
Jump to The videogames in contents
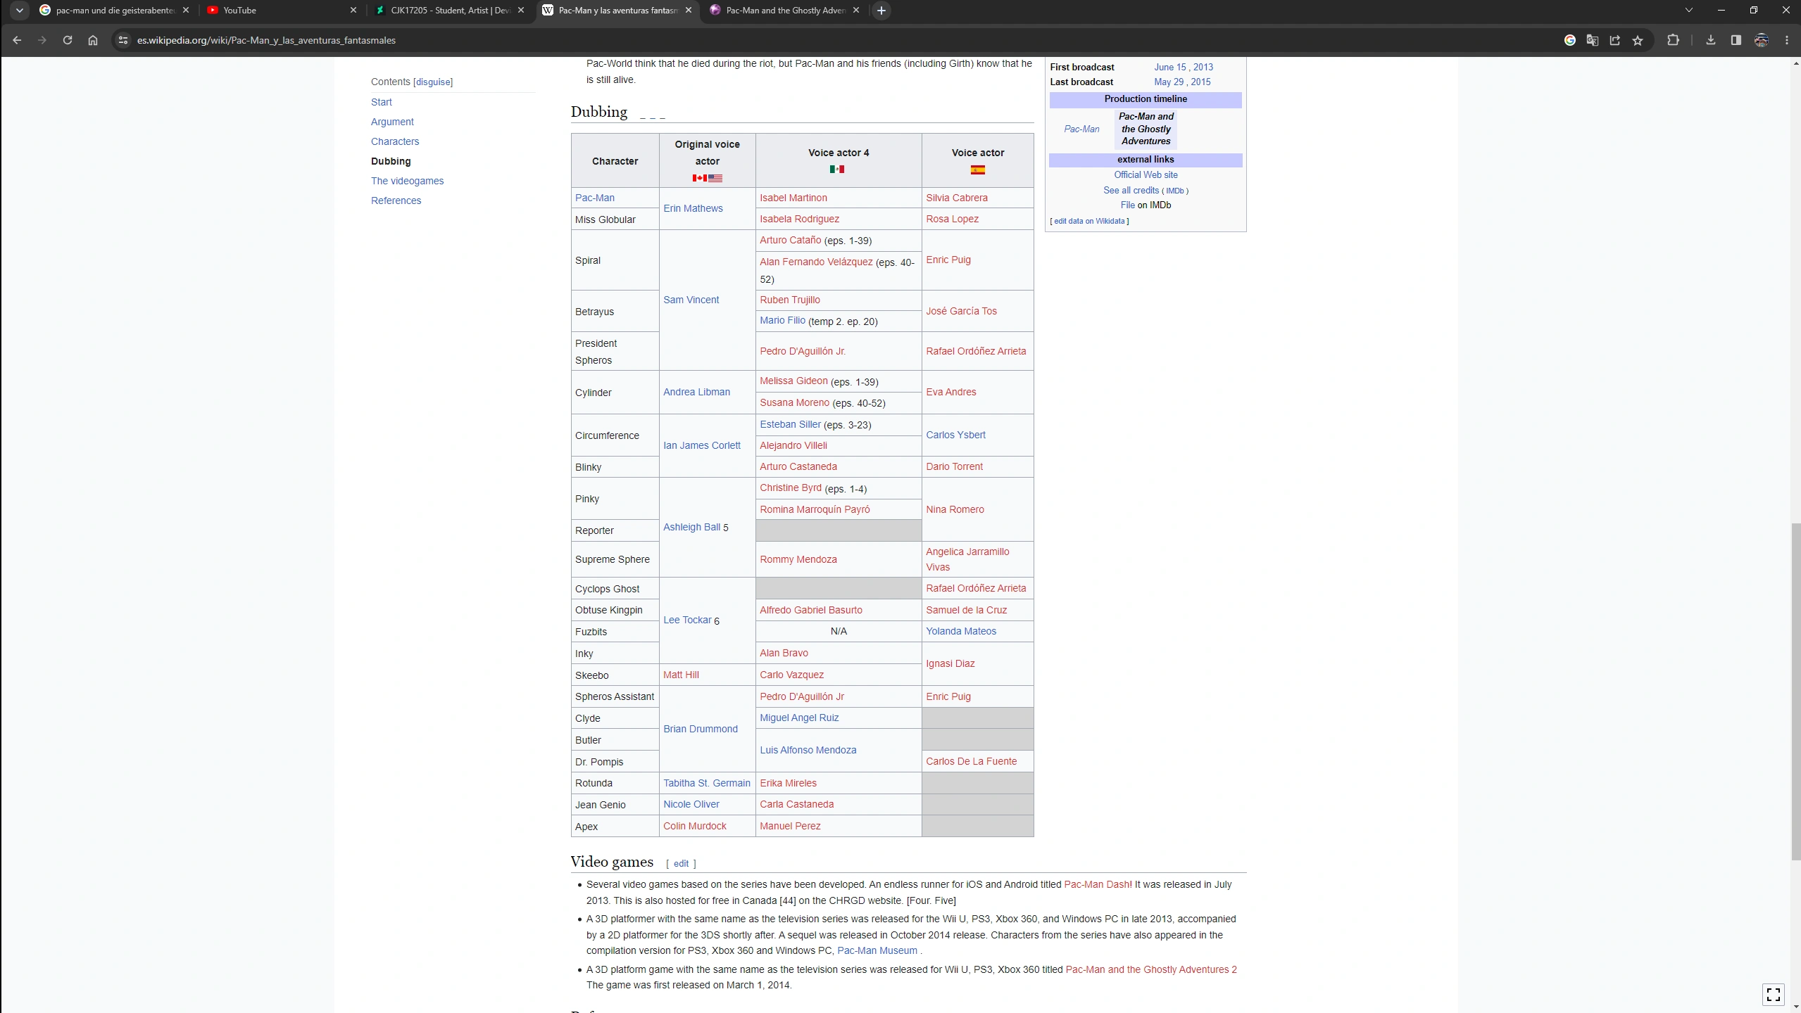(407, 181)
